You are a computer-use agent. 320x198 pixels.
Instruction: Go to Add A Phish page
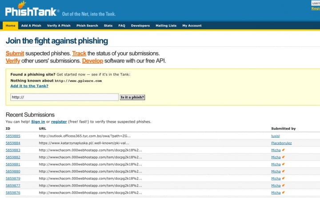pos(31,26)
